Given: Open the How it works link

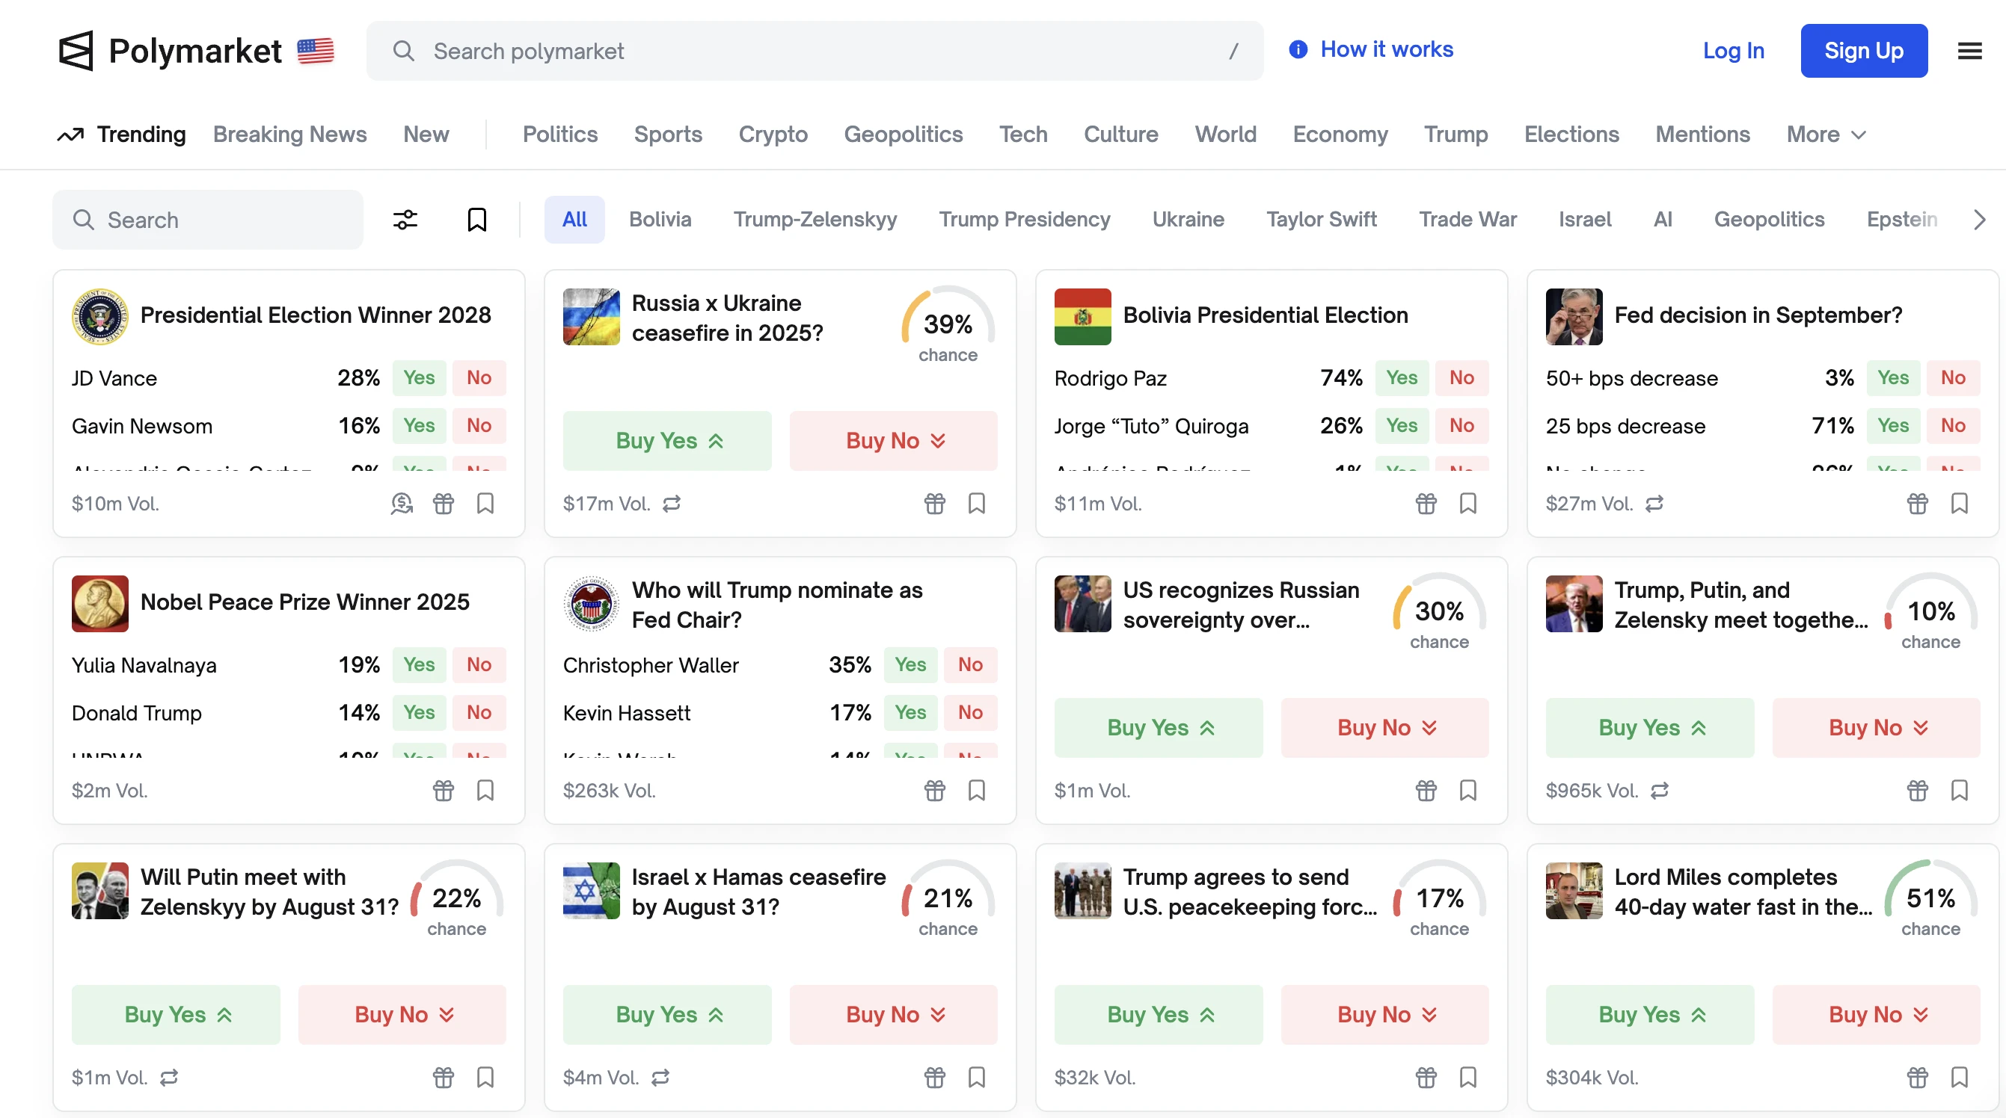Looking at the screenshot, I should tap(1386, 50).
